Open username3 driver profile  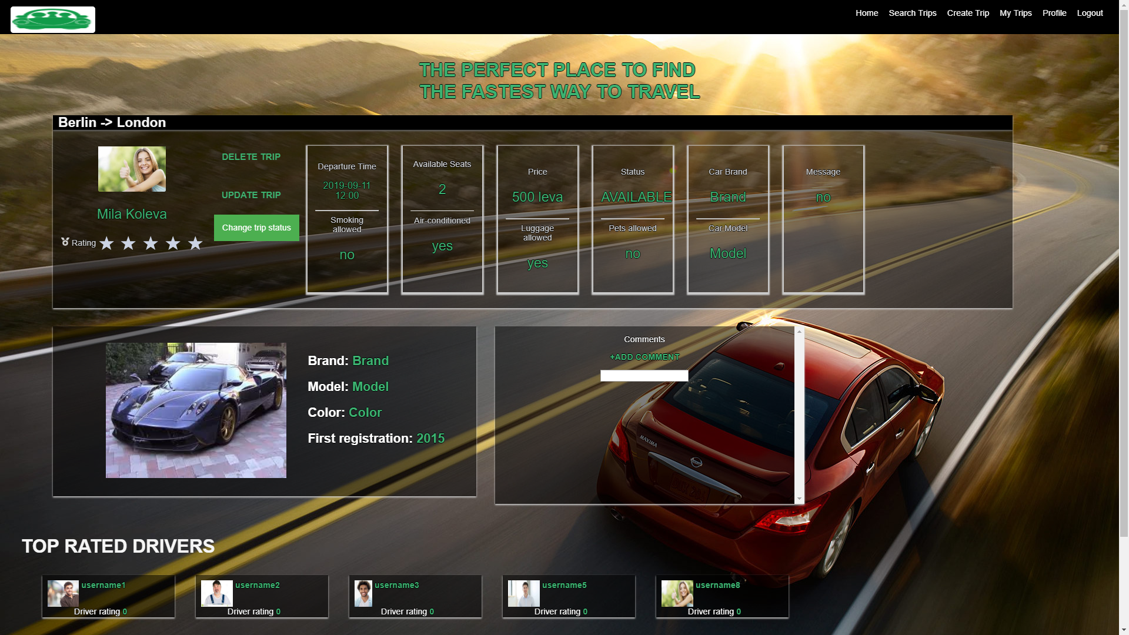(x=397, y=585)
